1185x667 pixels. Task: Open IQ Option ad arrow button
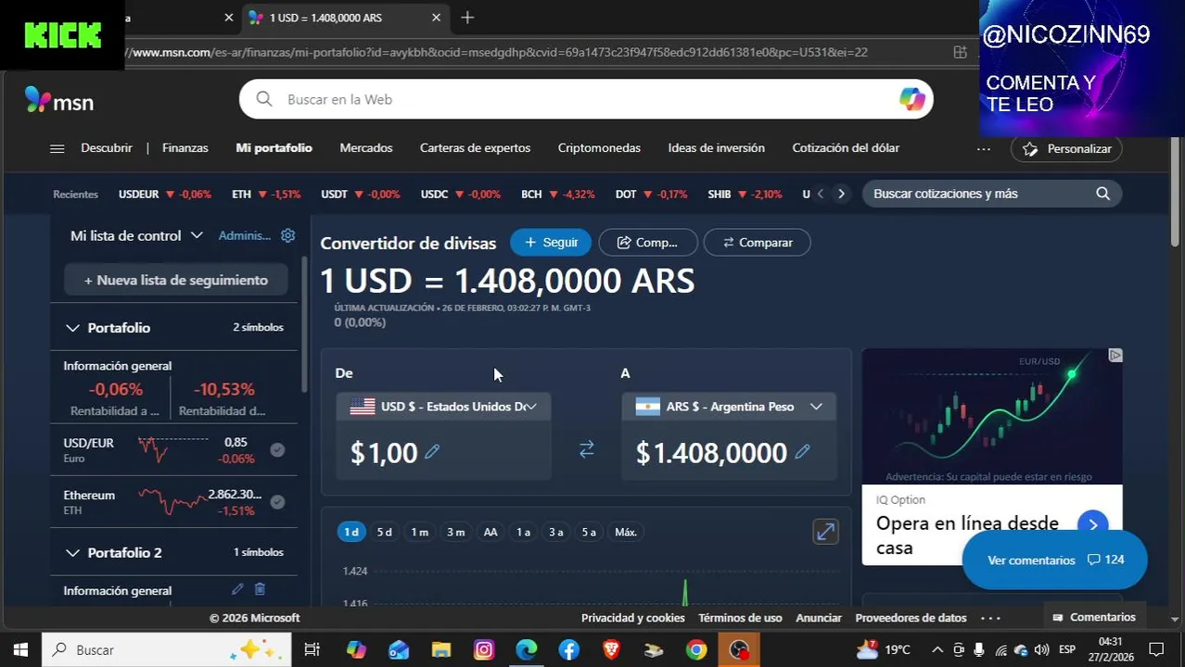pyautogui.click(x=1093, y=524)
